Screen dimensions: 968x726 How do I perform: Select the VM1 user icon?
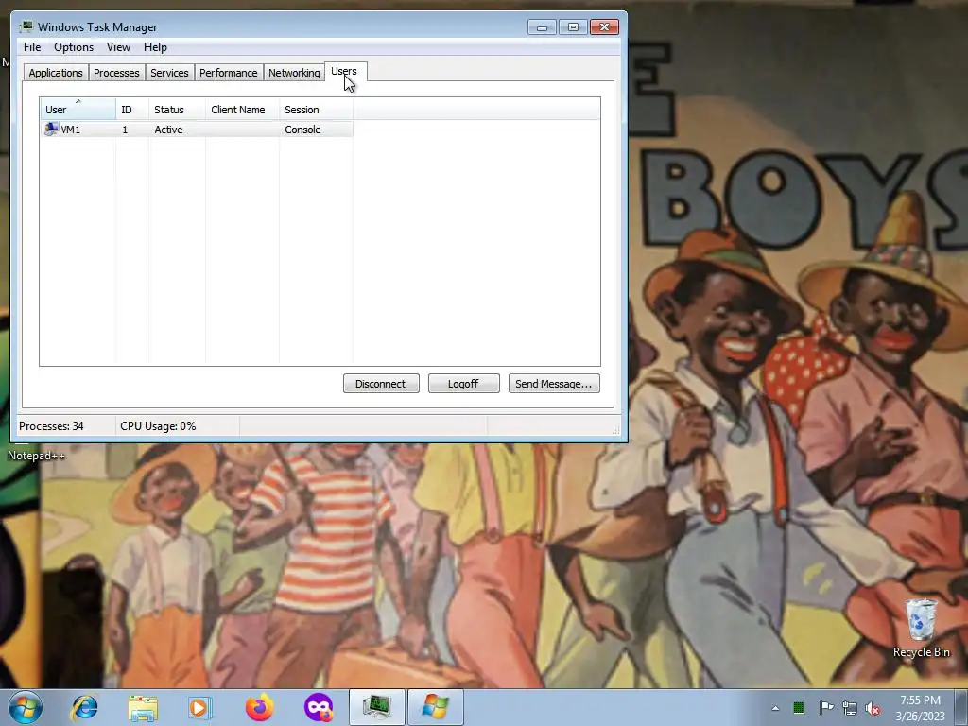coord(51,129)
